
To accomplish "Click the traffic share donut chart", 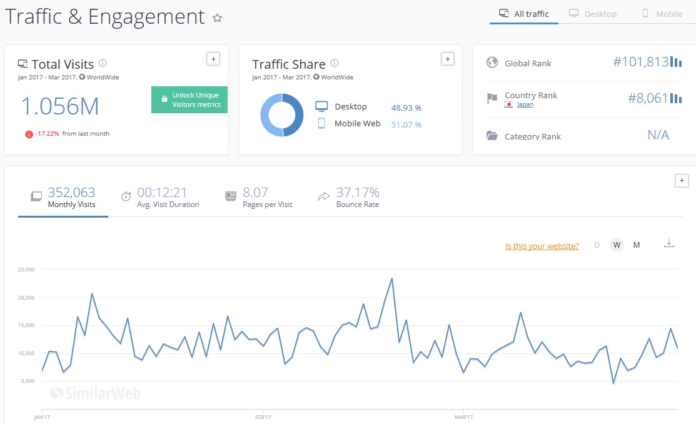I will 282,115.
